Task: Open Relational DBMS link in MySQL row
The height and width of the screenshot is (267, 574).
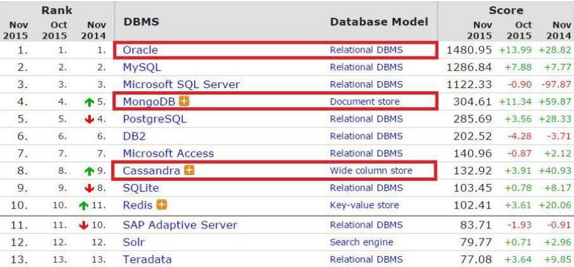Action: [x=366, y=68]
